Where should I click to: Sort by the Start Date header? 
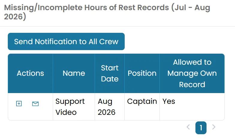(110, 73)
